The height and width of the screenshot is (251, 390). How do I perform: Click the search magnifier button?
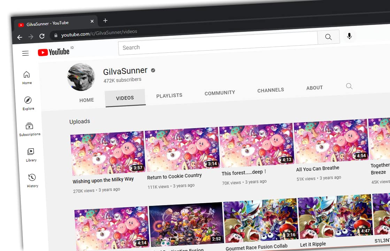pyautogui.click(x=328, y=37)
